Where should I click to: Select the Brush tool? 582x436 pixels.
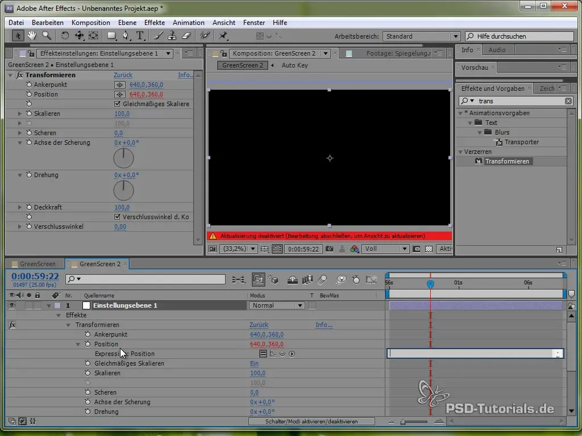click(x=158, y=36)
